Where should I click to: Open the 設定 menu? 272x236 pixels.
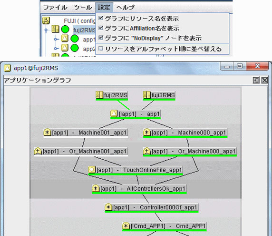pos(104,7)
